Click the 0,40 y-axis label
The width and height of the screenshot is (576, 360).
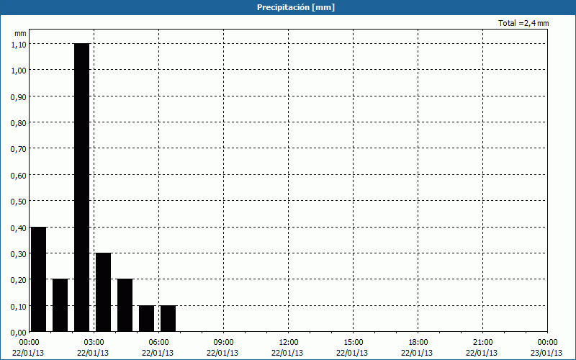click(19, 228)
